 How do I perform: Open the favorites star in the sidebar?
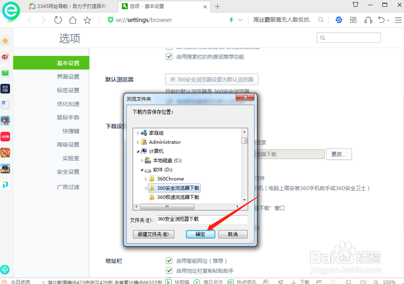click(5, 41)
